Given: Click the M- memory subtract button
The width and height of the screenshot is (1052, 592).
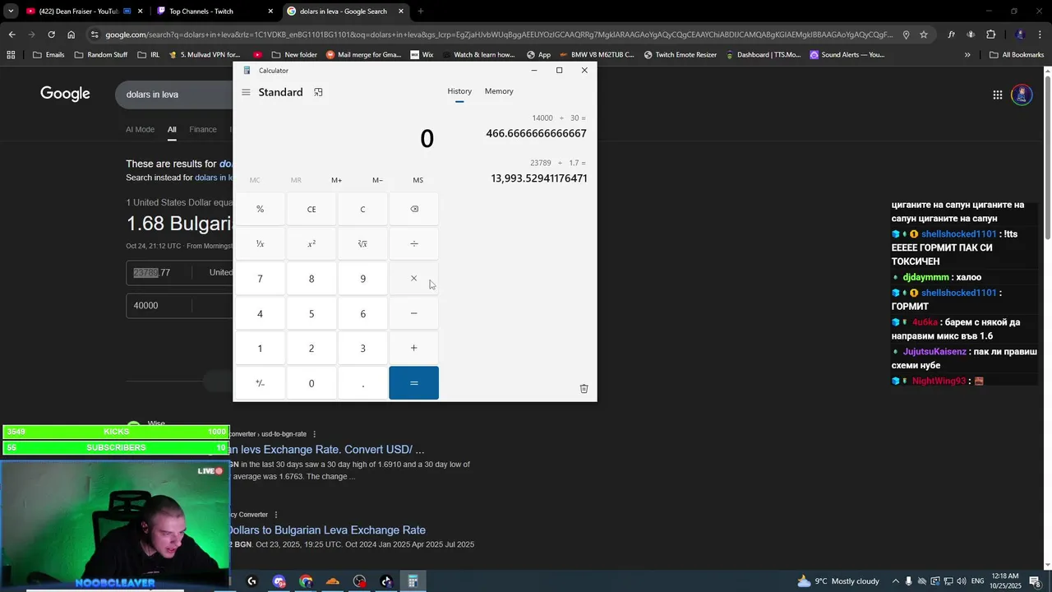Looking at the screenshot, I should point(377,180).
